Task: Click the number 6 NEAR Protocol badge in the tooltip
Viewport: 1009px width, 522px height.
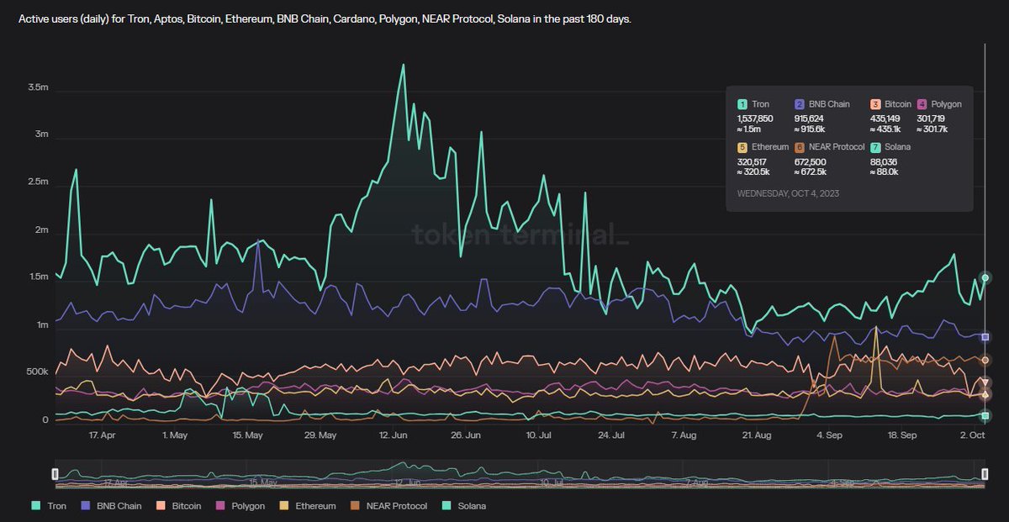Action: pyautogui.click(x=800, y=147)
